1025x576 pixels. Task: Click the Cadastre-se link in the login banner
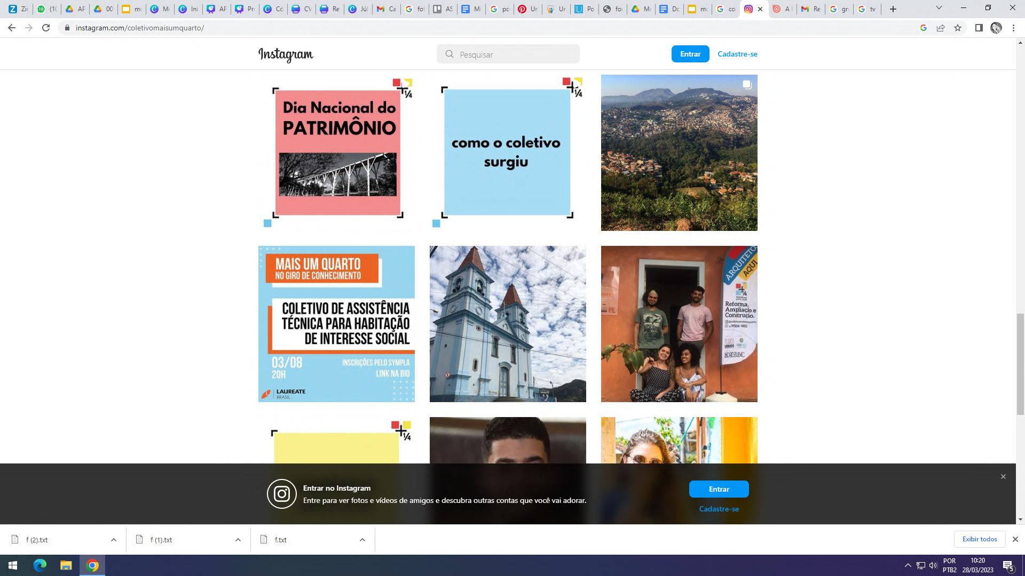719,509
